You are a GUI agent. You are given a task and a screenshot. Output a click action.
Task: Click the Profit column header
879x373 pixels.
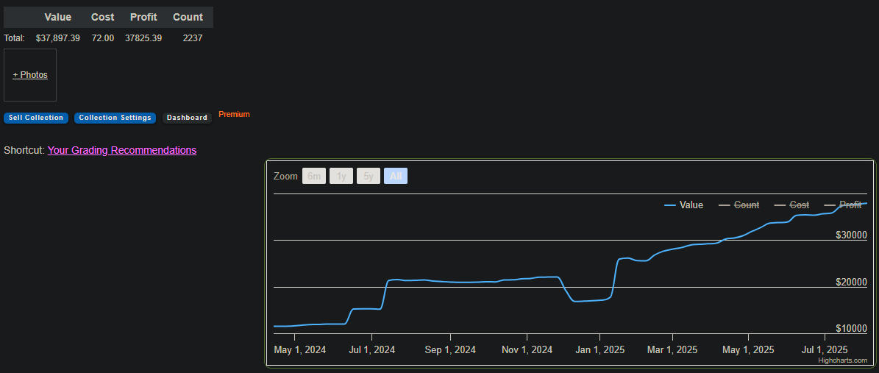tap(143, 18)
